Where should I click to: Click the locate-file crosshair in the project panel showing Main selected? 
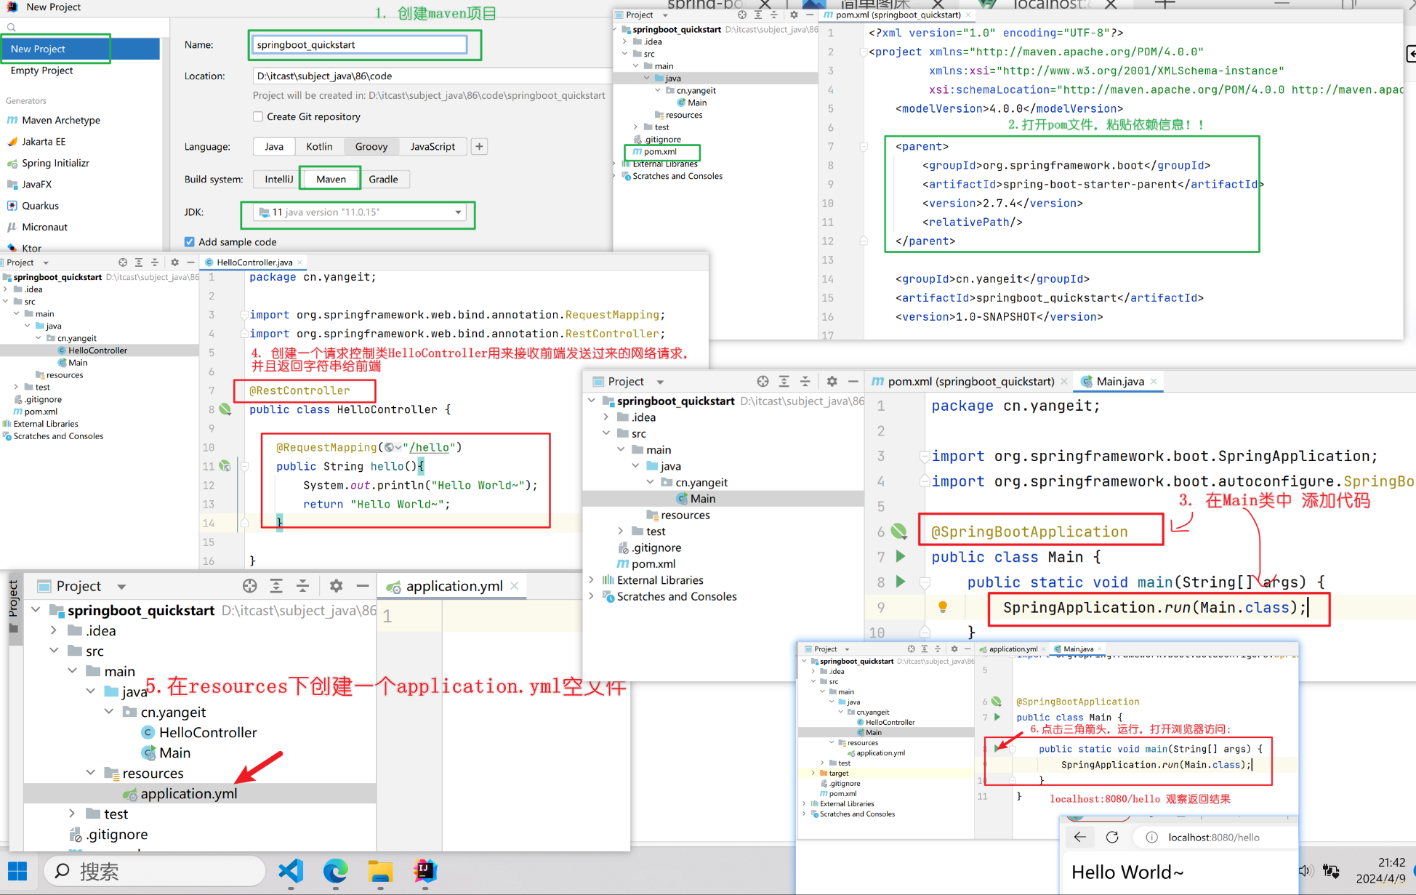pos(763,381)
